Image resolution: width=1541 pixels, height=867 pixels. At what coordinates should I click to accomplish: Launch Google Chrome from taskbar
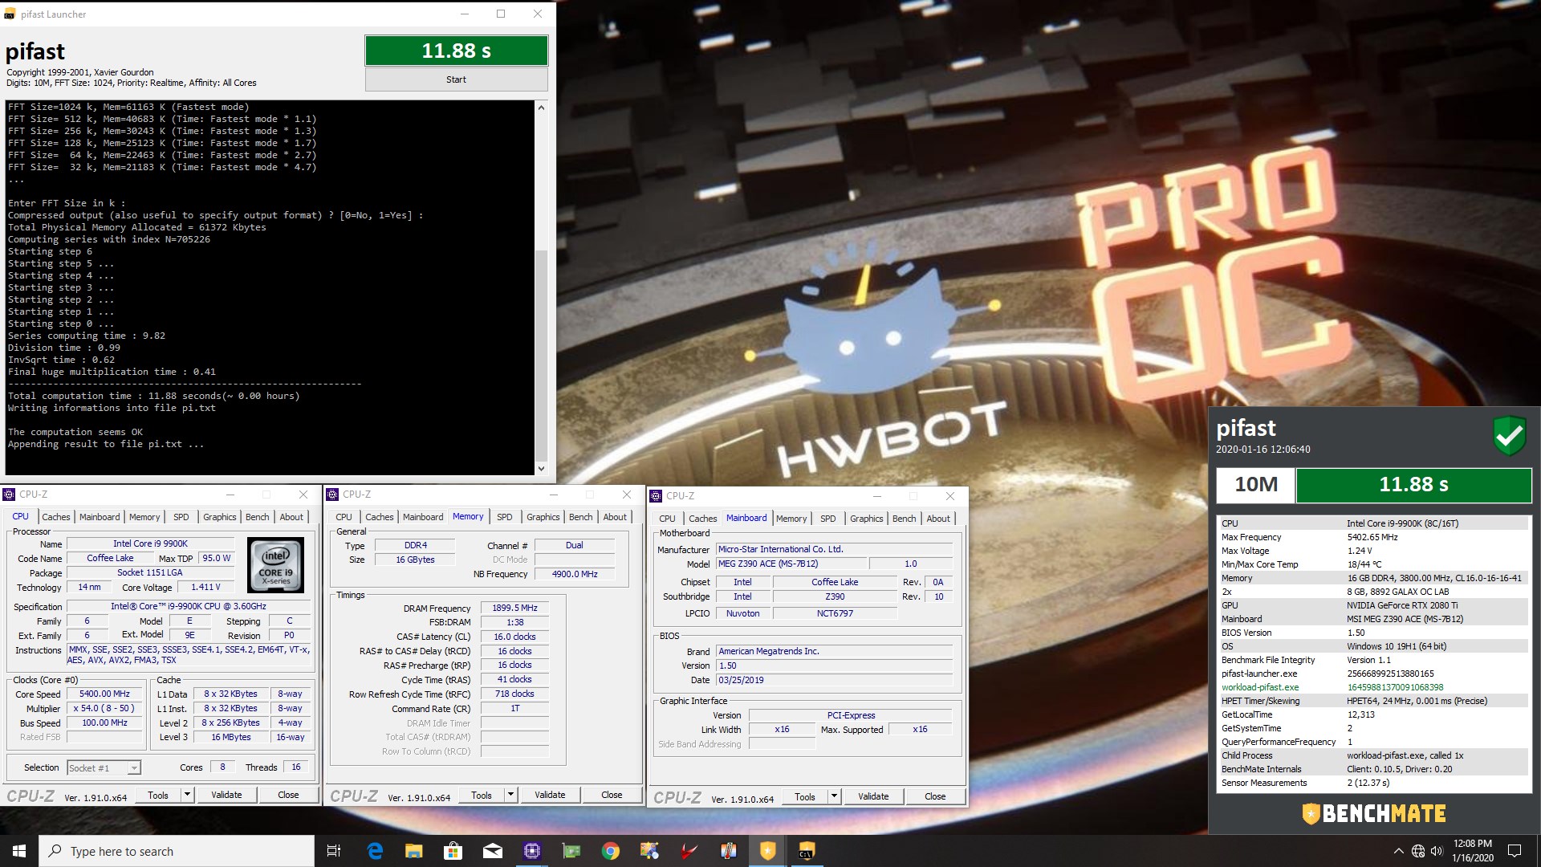(611, 851)
